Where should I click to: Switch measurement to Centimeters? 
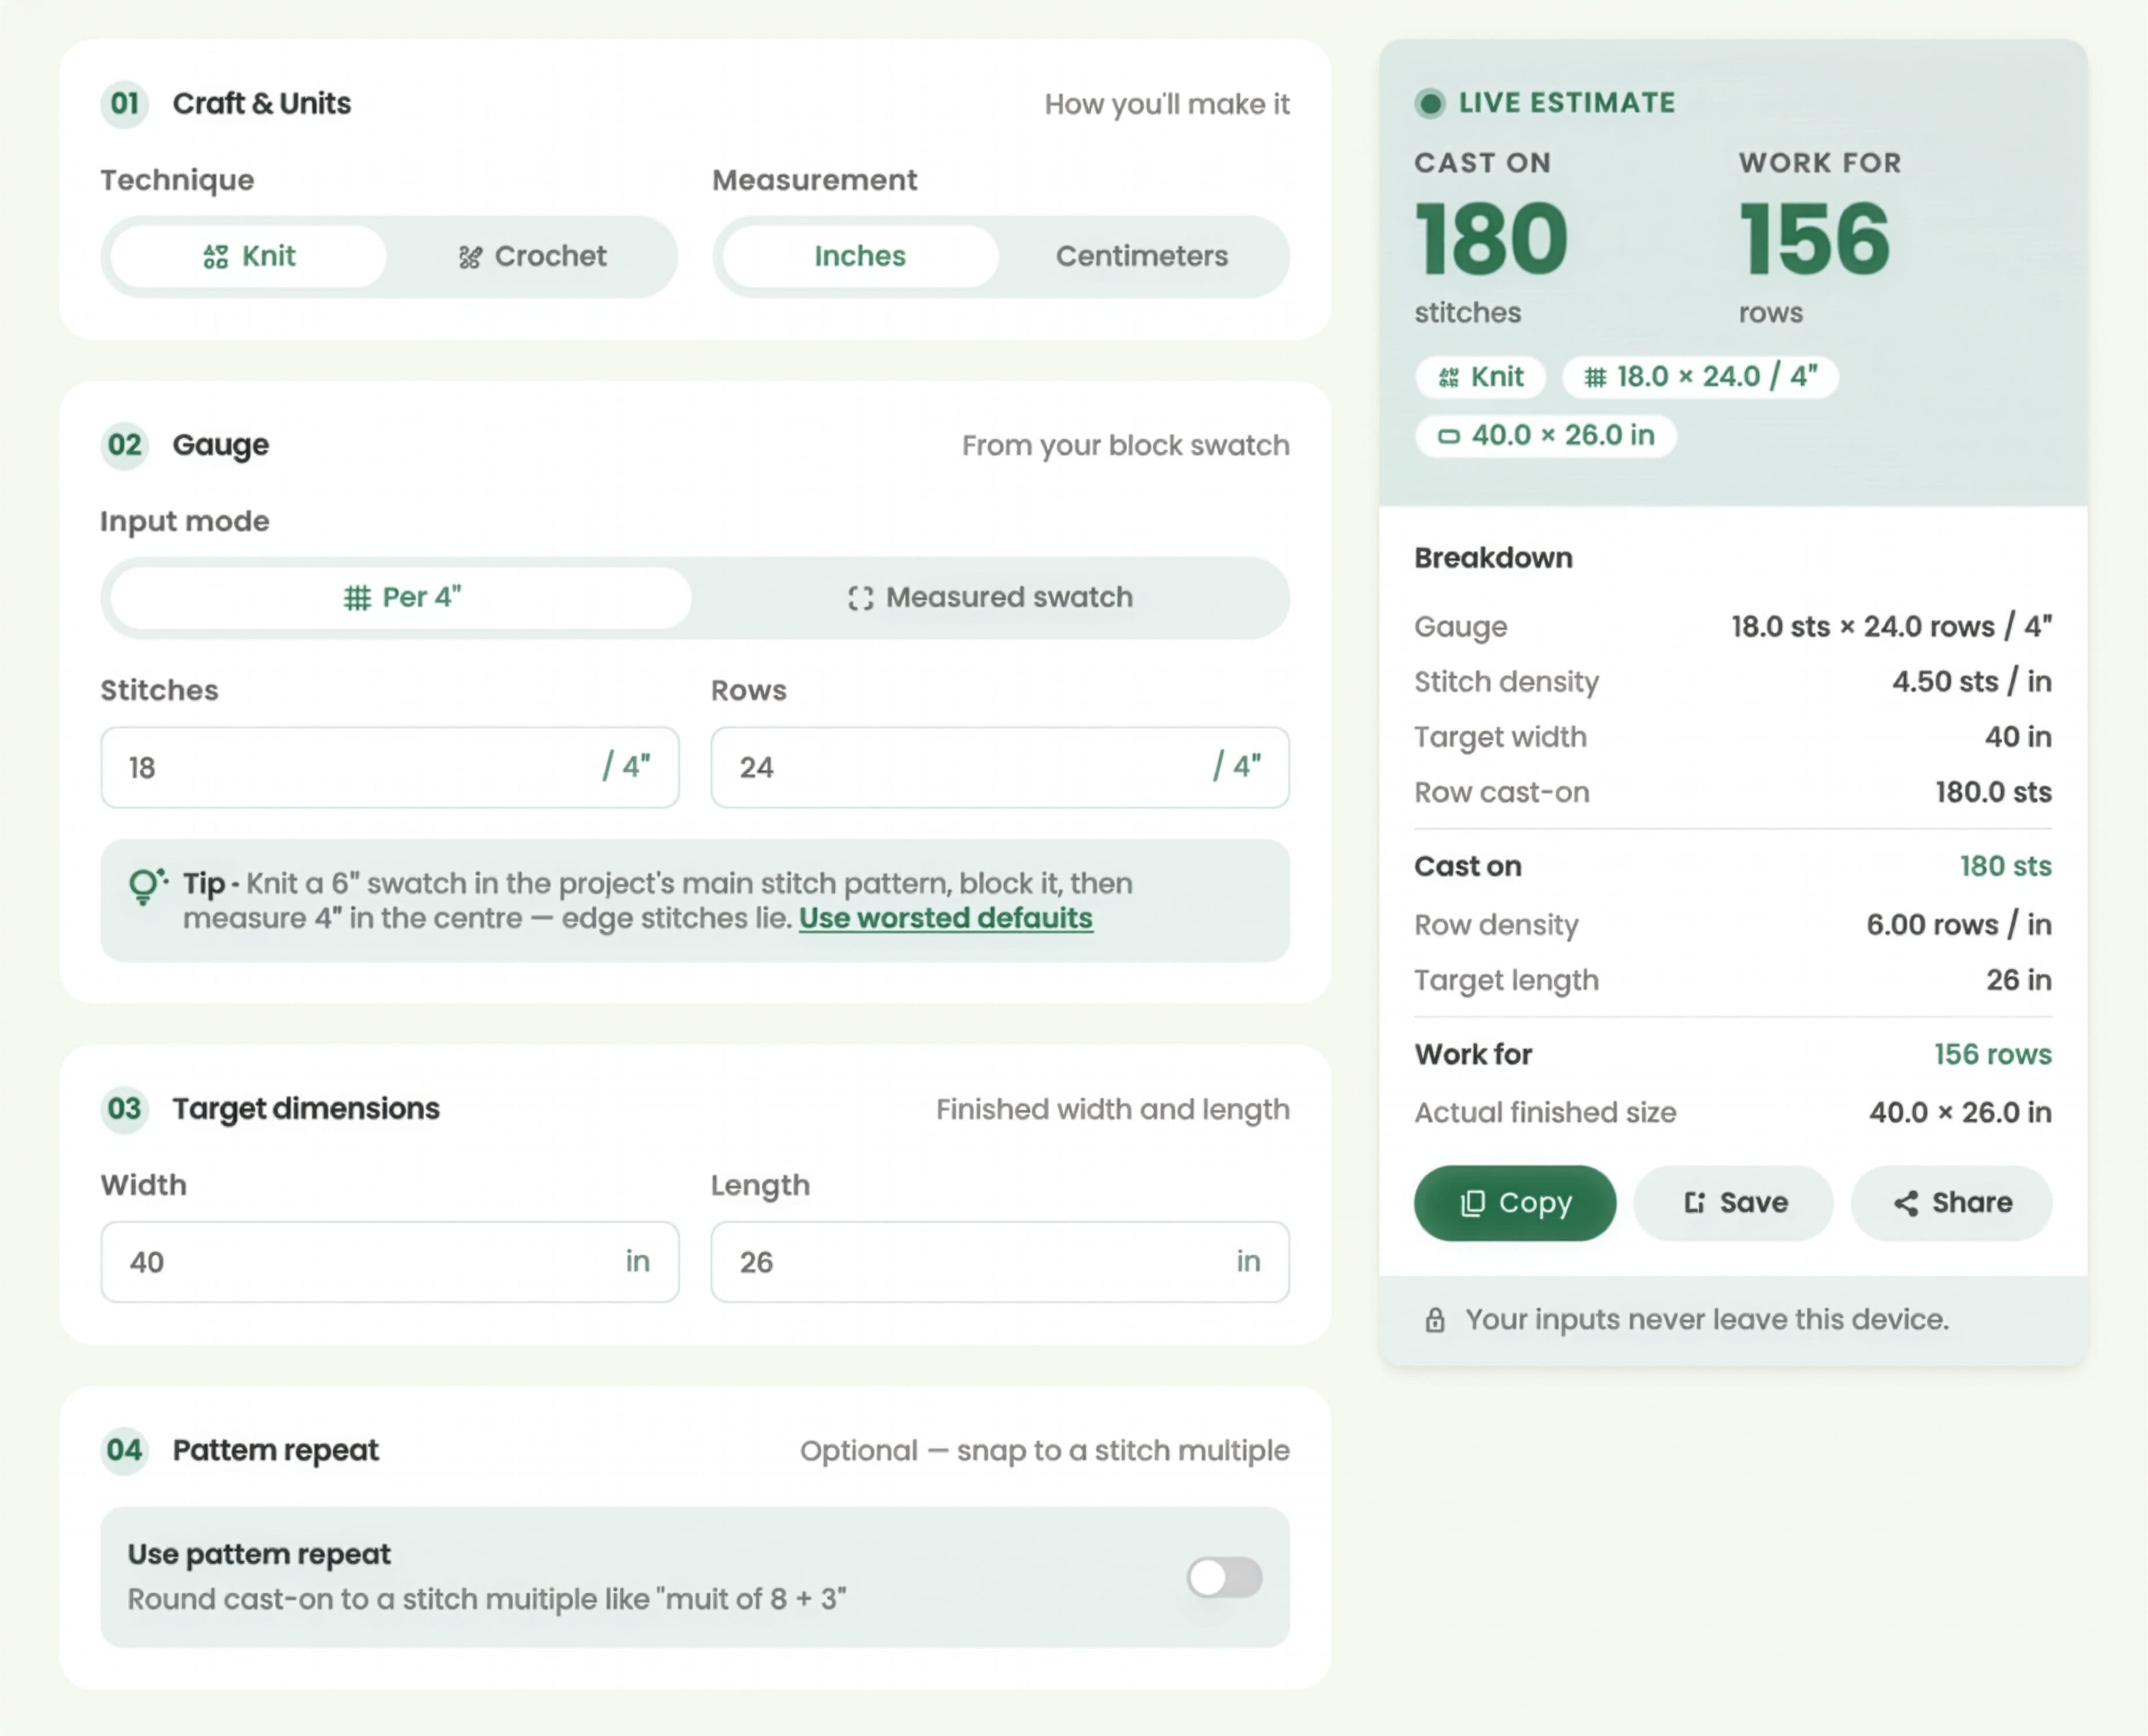(1141, 256)
